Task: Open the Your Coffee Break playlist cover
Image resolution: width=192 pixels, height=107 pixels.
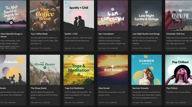Action: pyautogui.click(x=45, y=15)
